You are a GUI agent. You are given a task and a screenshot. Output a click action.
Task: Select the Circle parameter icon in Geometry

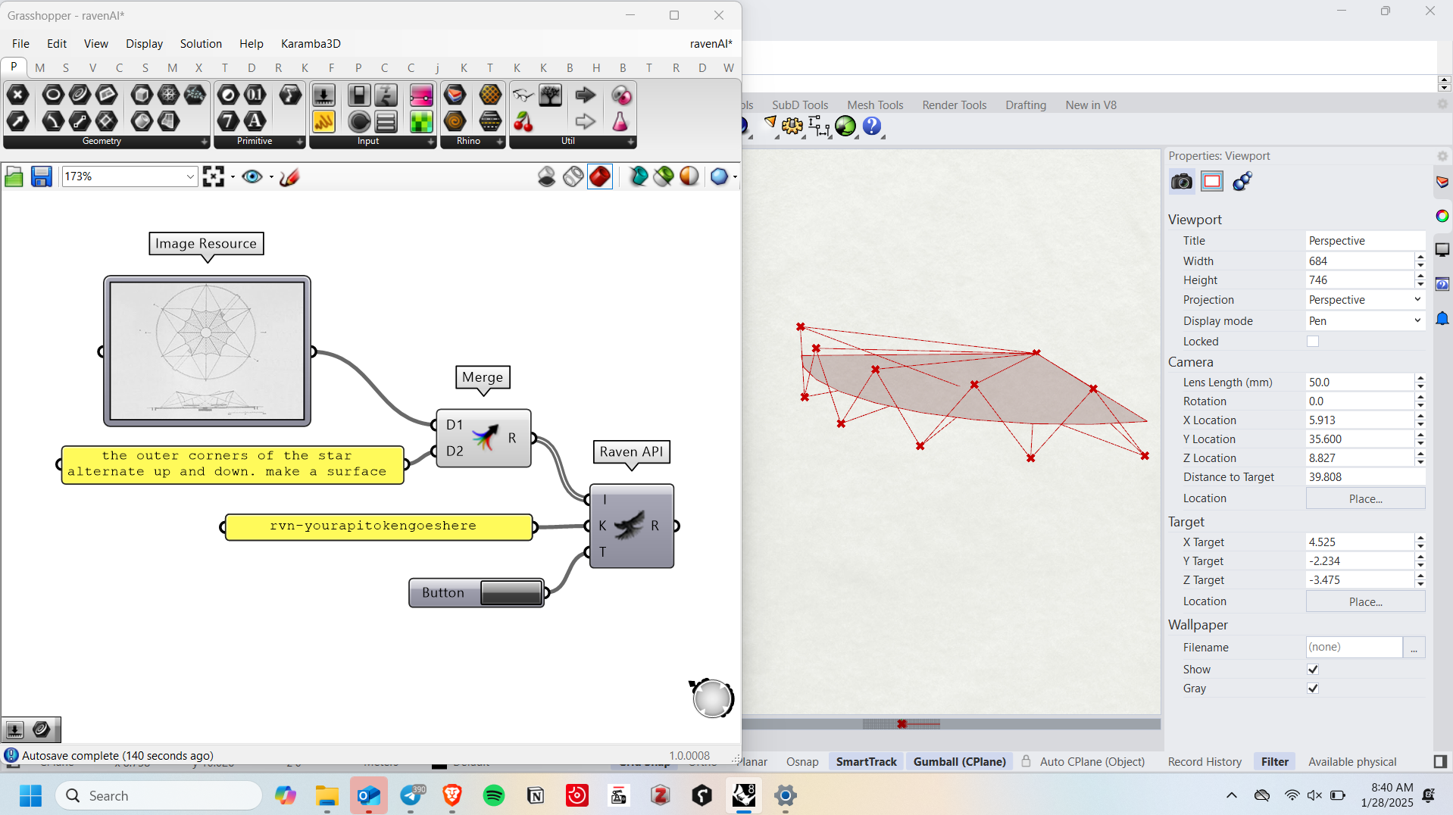tap(52, 95)
